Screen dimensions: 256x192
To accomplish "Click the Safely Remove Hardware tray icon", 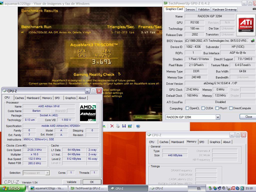I will (210, 188).
